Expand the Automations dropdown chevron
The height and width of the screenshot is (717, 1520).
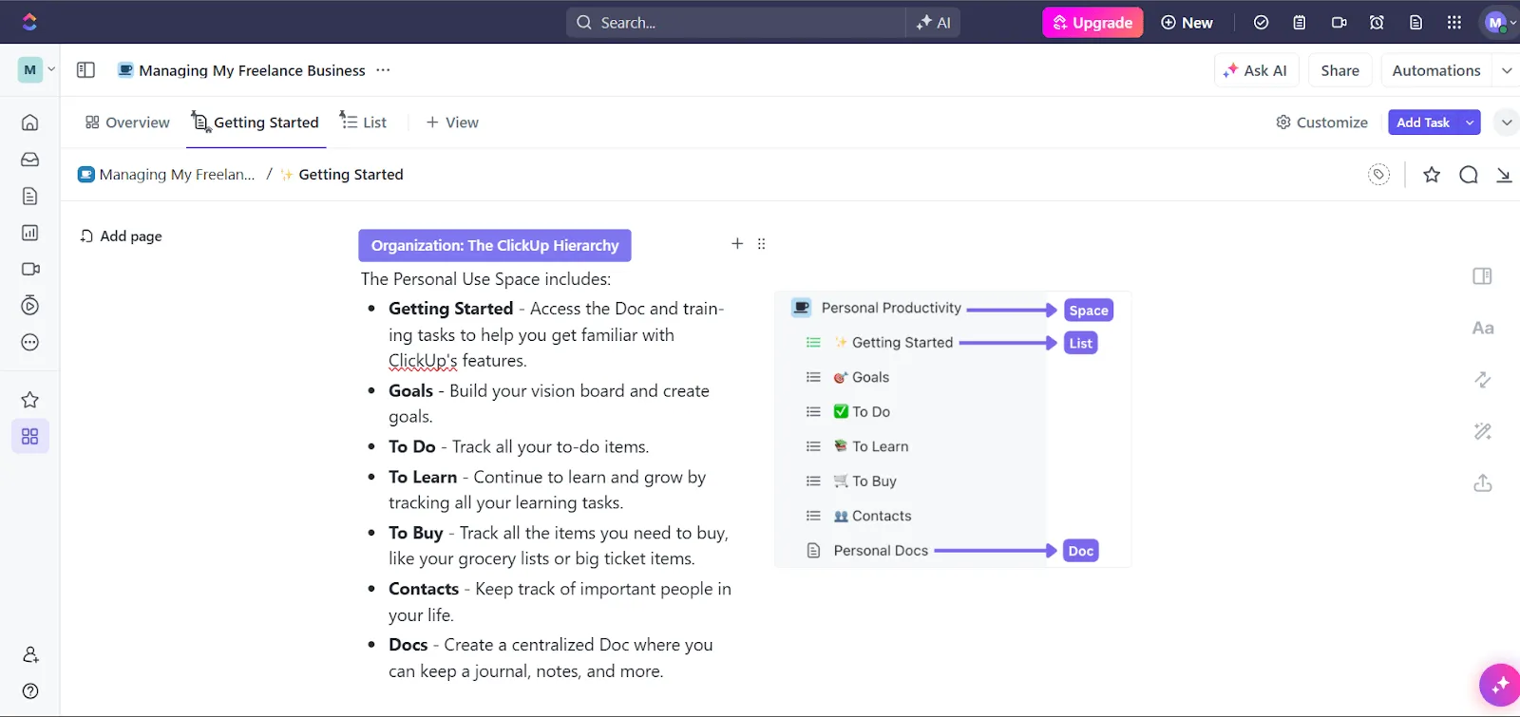[x=1507, y=70]
